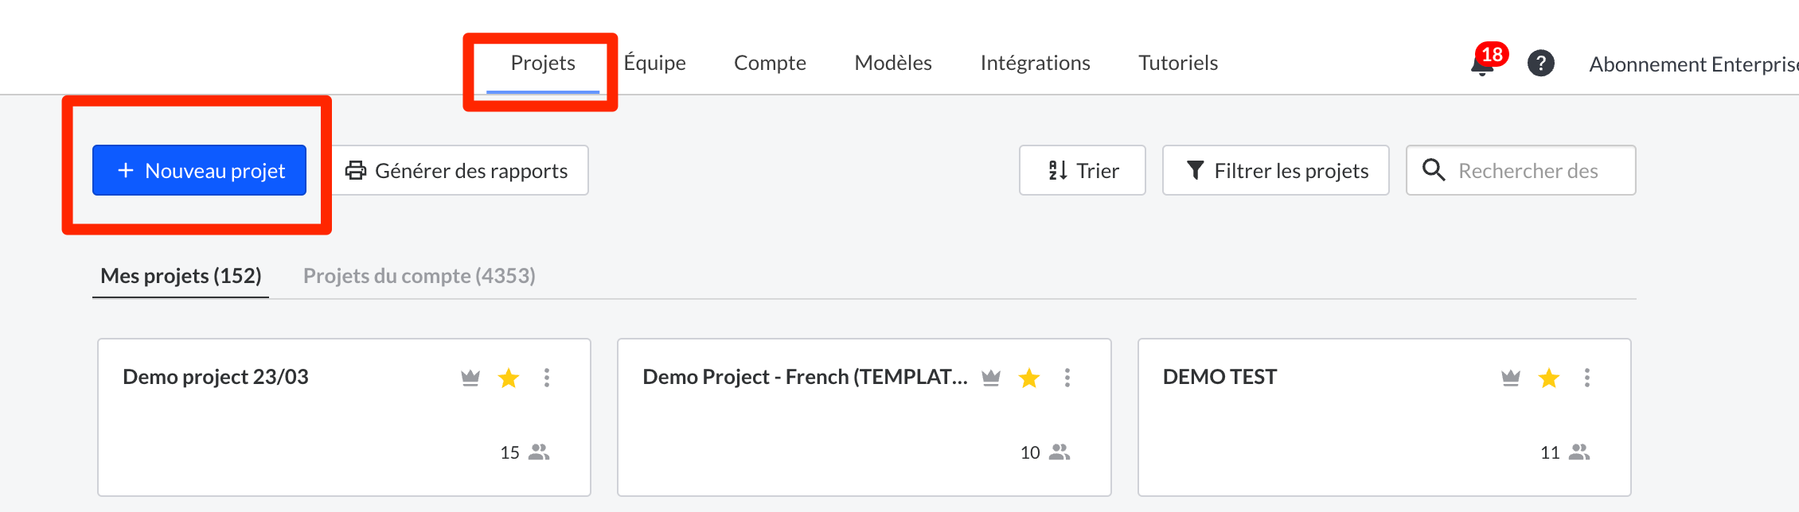Open the Compte navigation tab
The image size is (1799, 512).
click(770, 63)
